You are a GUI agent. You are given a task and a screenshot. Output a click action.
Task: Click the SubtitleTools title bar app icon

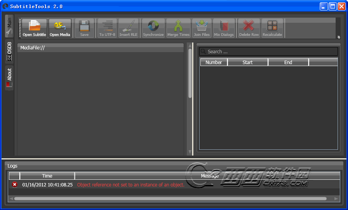click(x=5, y=6)
